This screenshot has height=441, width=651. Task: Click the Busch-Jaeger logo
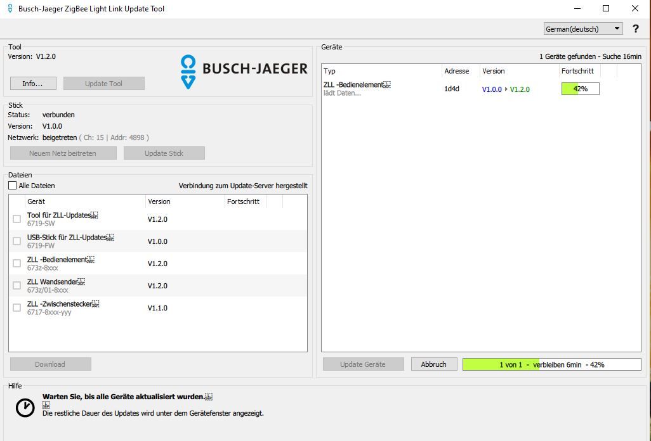[x=244, y=72]
